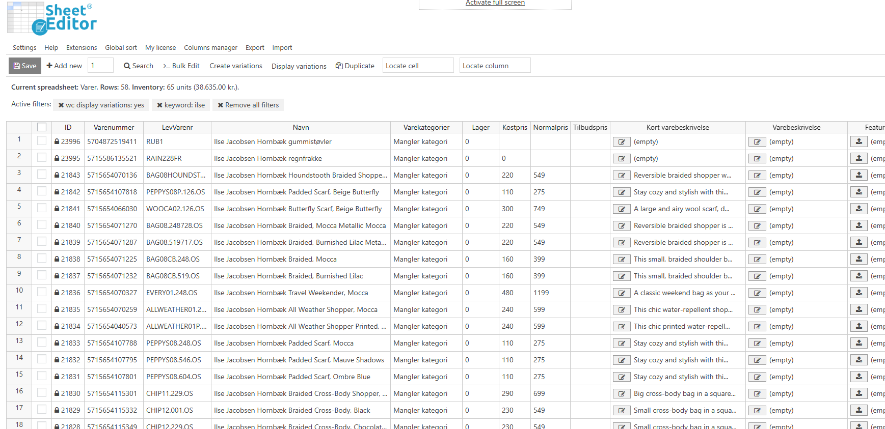This screenshot has height=429, width=885.
Task: Select checkbox for row 2 regnfrakke
Action: coord(42,158)
